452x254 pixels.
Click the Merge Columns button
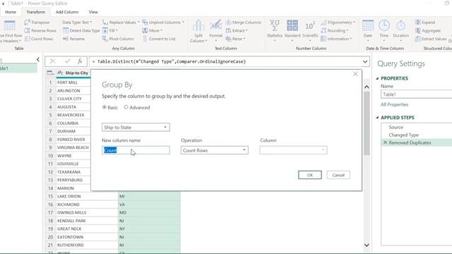click(x=243, y=22)
